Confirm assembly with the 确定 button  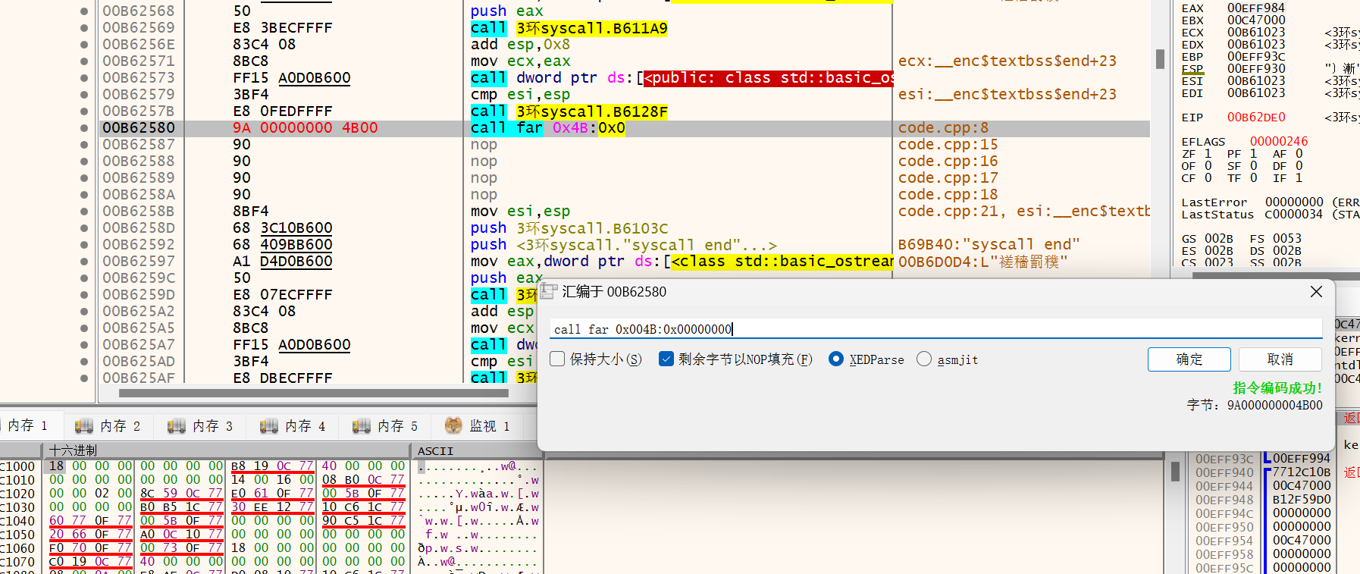point(1189,359)
